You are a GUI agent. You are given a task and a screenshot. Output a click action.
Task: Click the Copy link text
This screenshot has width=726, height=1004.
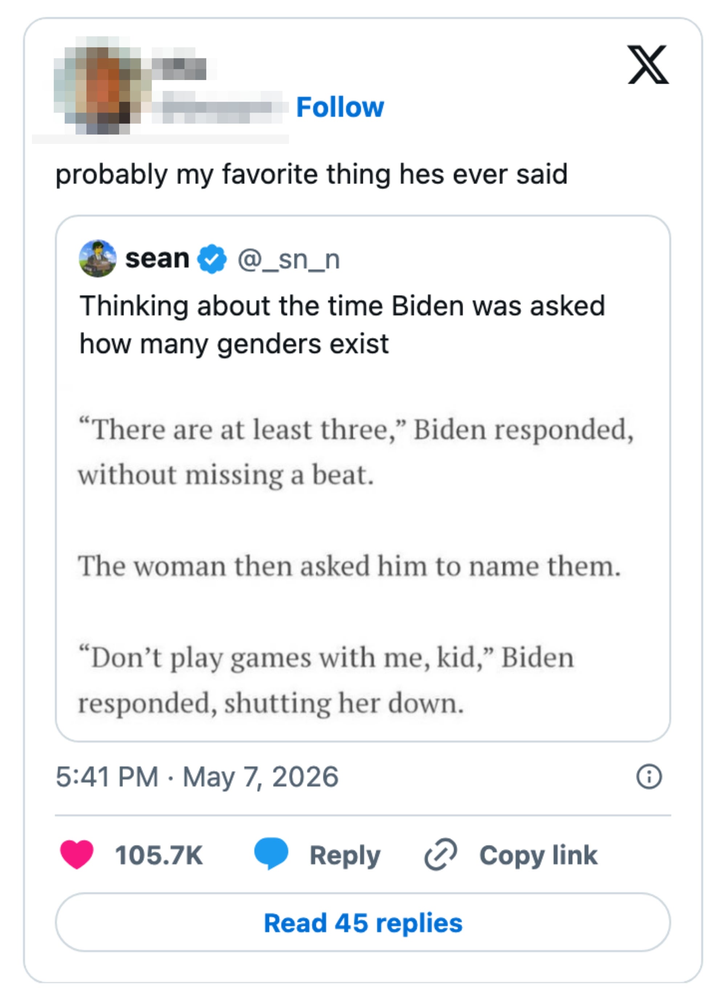pyautogui.click(x=538, y=855)
